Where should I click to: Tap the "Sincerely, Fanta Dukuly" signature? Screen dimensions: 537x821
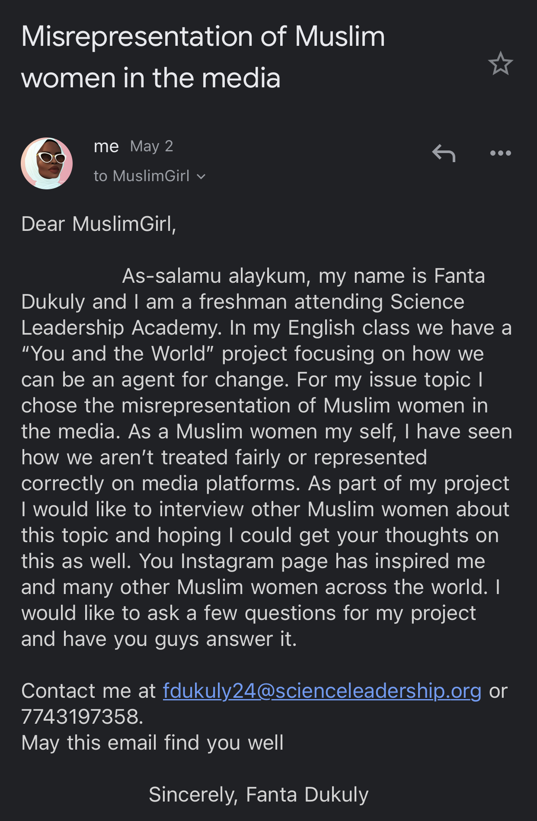pyautogui.click(x=259, y=795)
